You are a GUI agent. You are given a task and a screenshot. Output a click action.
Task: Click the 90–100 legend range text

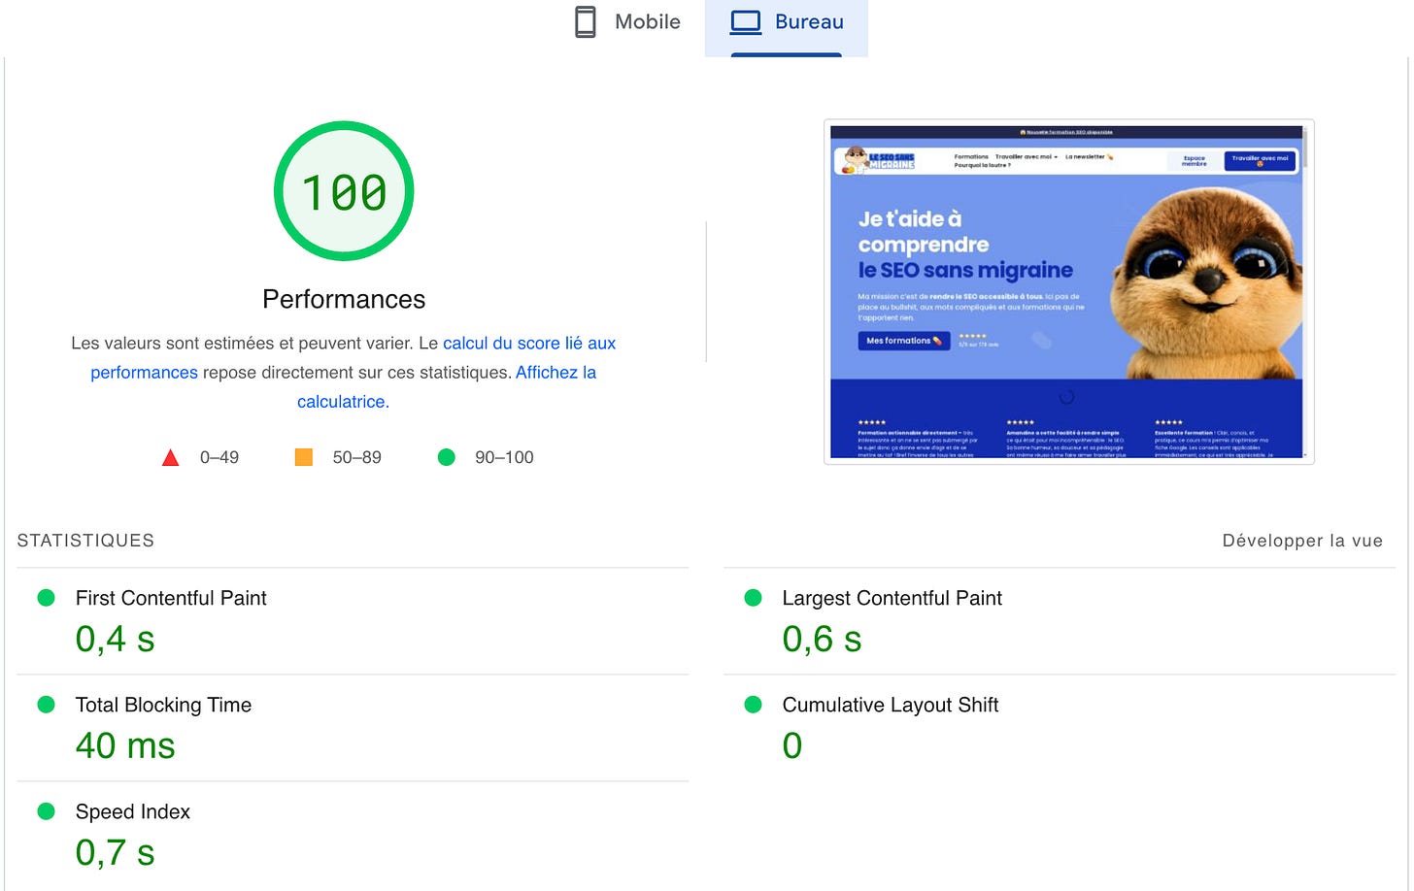pyautogui.click(x=504, y=457)
